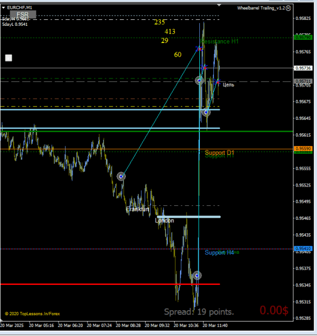Select the circled trade marker on the gray dashed 0.95711 line
Screen dimensions: 317x336
[199, 81]
